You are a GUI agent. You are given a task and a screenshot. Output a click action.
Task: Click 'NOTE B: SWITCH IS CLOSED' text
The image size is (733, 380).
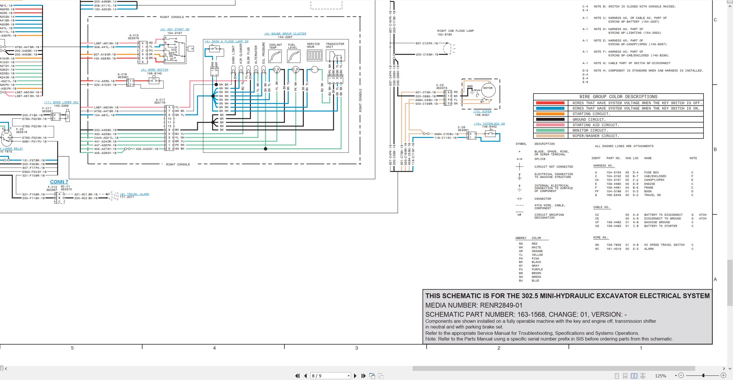(634, 7)
